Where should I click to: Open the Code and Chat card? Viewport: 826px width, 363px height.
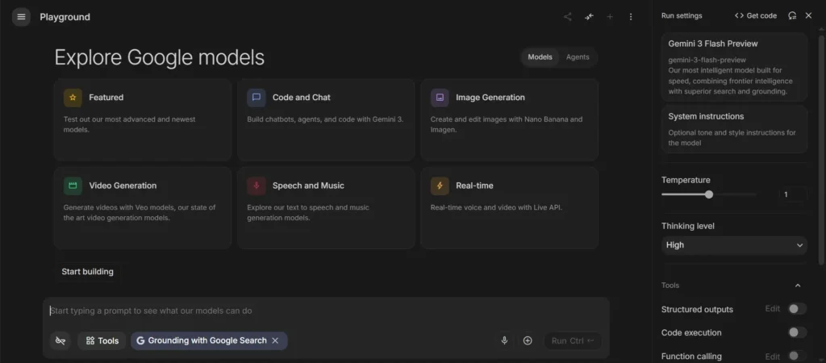pos(326,119)
